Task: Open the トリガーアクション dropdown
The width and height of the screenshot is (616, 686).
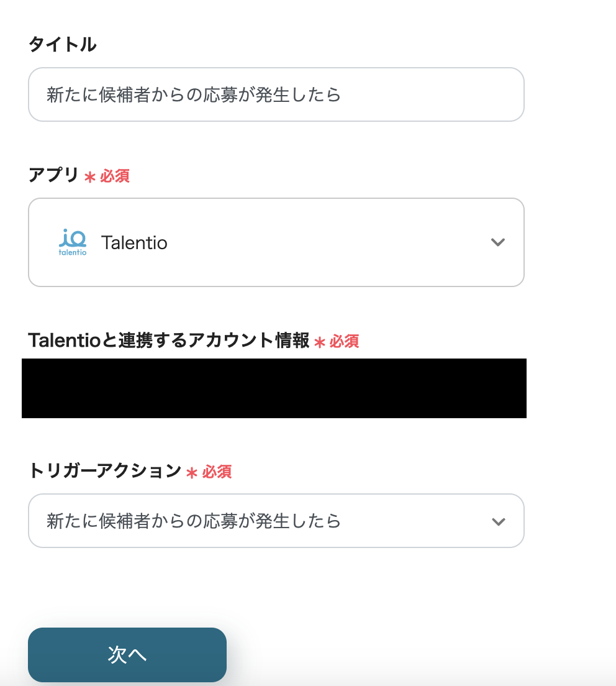Action: click(x=276, y=521)
